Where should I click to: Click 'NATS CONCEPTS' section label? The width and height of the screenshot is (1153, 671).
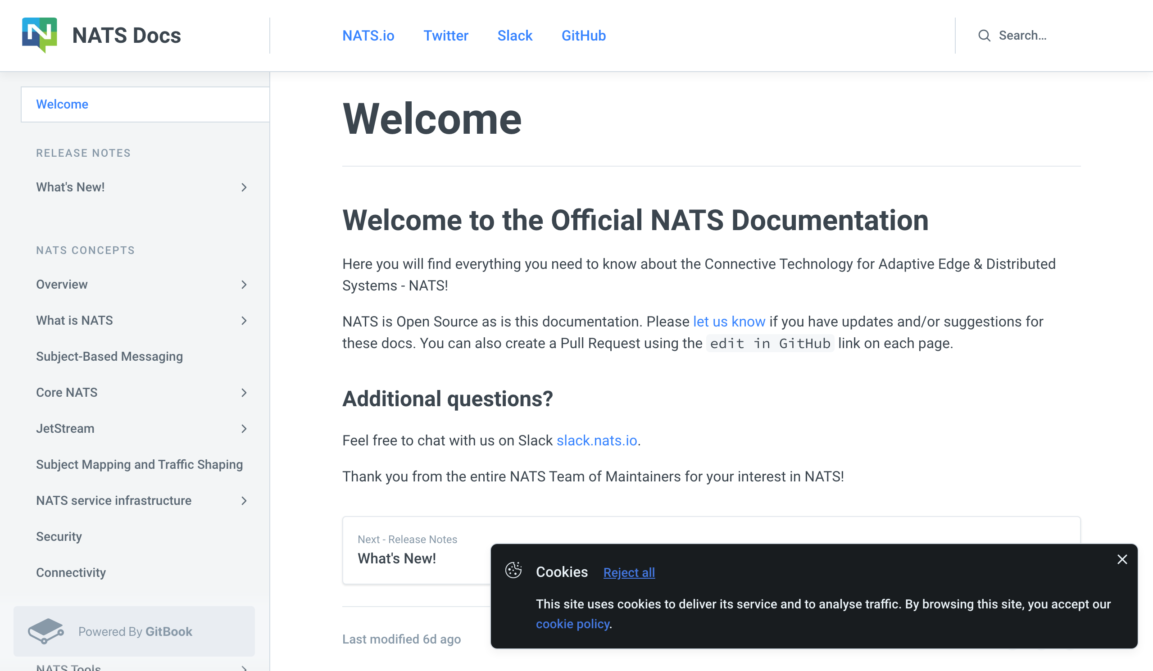[86, 250]
